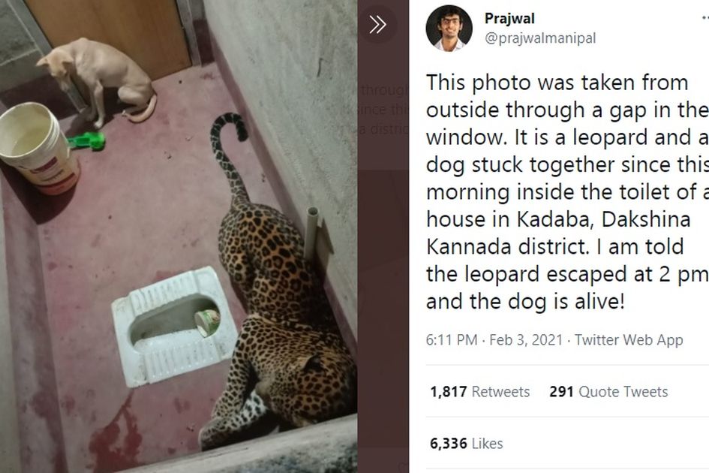Open Prajwal's profile picture avatar
Screen dimensions: 709x473
tap(449, 28)
